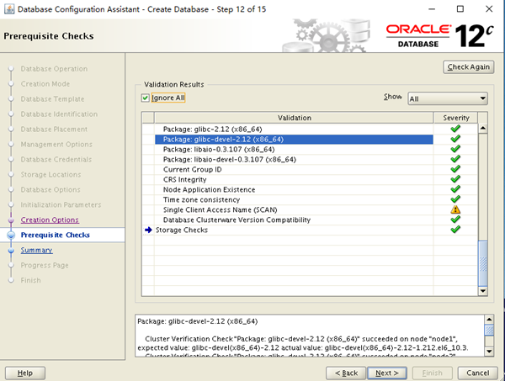Click the green checkmark for CRS Integrity
This screenshot has width=505, height=381.
tap(455, 179)
